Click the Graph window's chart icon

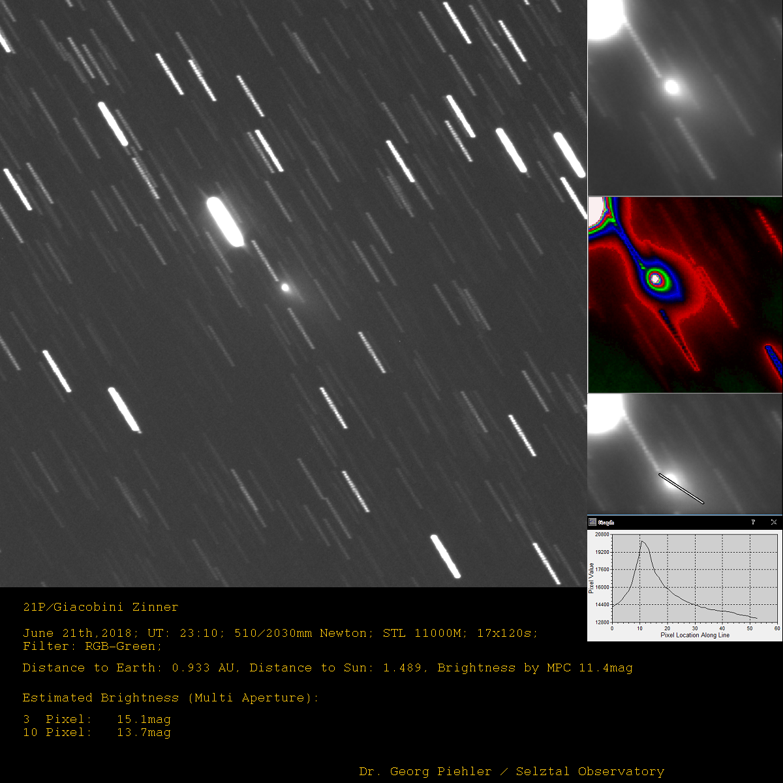tap(592, 523)
